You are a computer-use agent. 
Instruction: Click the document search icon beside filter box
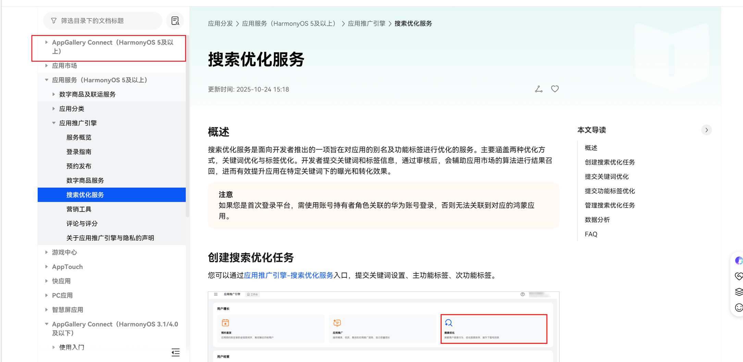point(175,21)
